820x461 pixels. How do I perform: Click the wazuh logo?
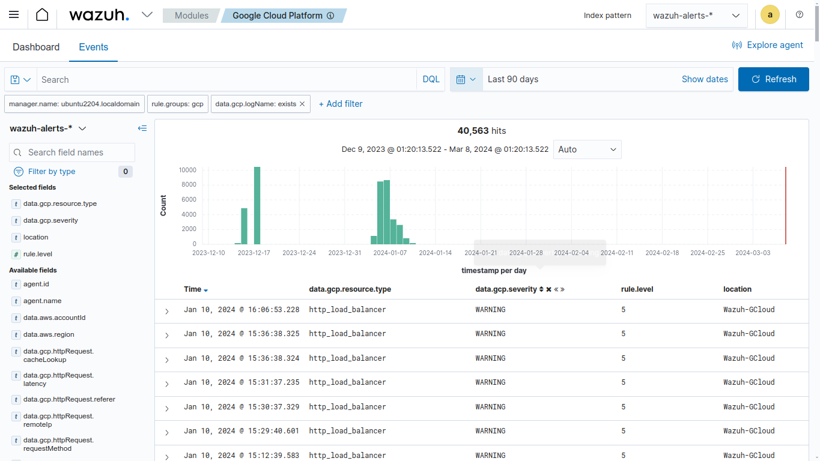click(x=99, y=15)
